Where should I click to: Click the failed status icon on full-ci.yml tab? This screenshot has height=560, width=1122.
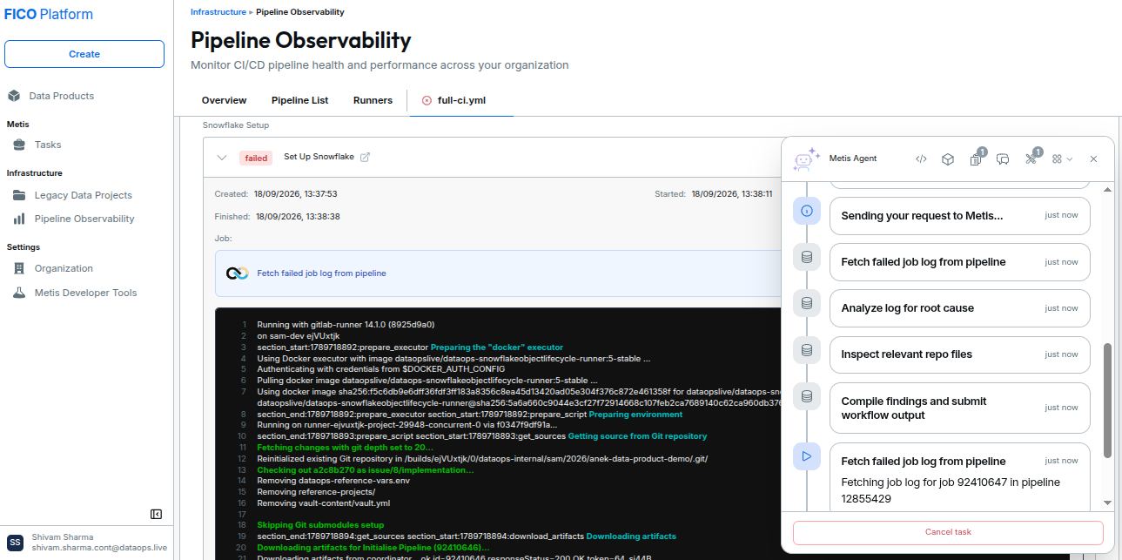click(427, 100)
